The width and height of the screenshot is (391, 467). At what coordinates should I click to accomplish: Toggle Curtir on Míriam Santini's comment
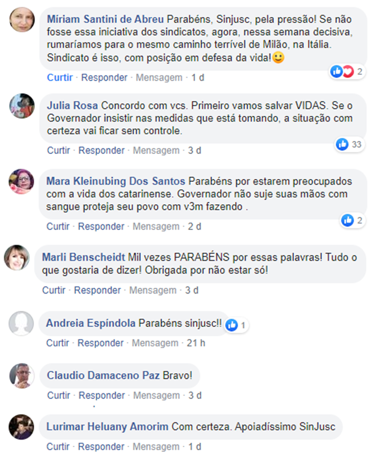click(60, 78)
